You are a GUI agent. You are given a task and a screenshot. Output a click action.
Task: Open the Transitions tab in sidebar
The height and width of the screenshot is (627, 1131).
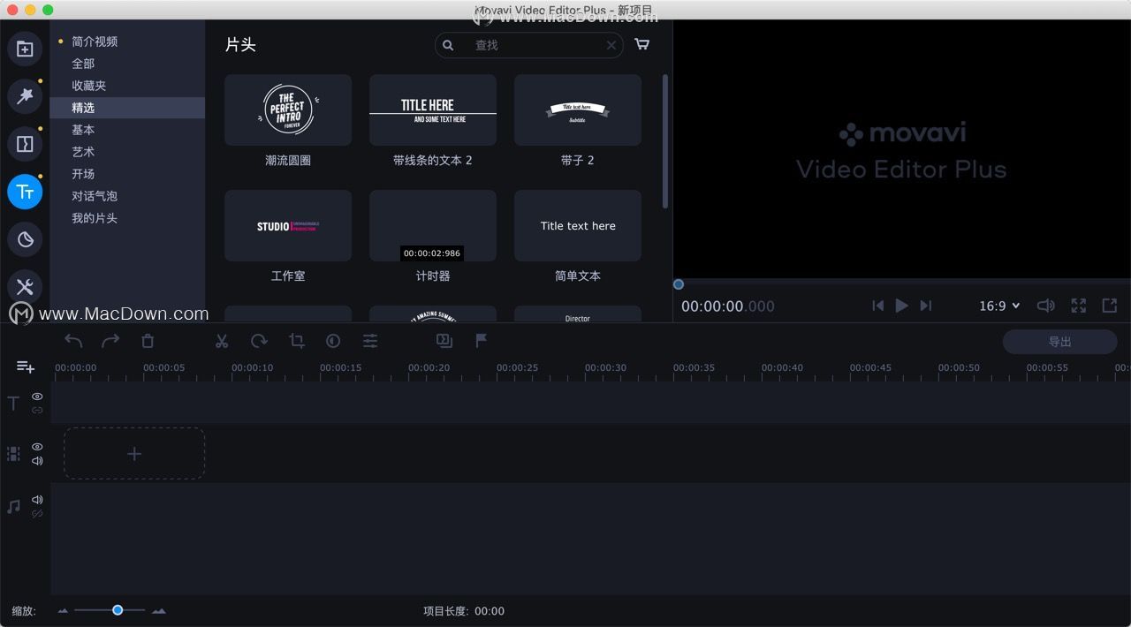pyautogui.click(x=25, y=144)
